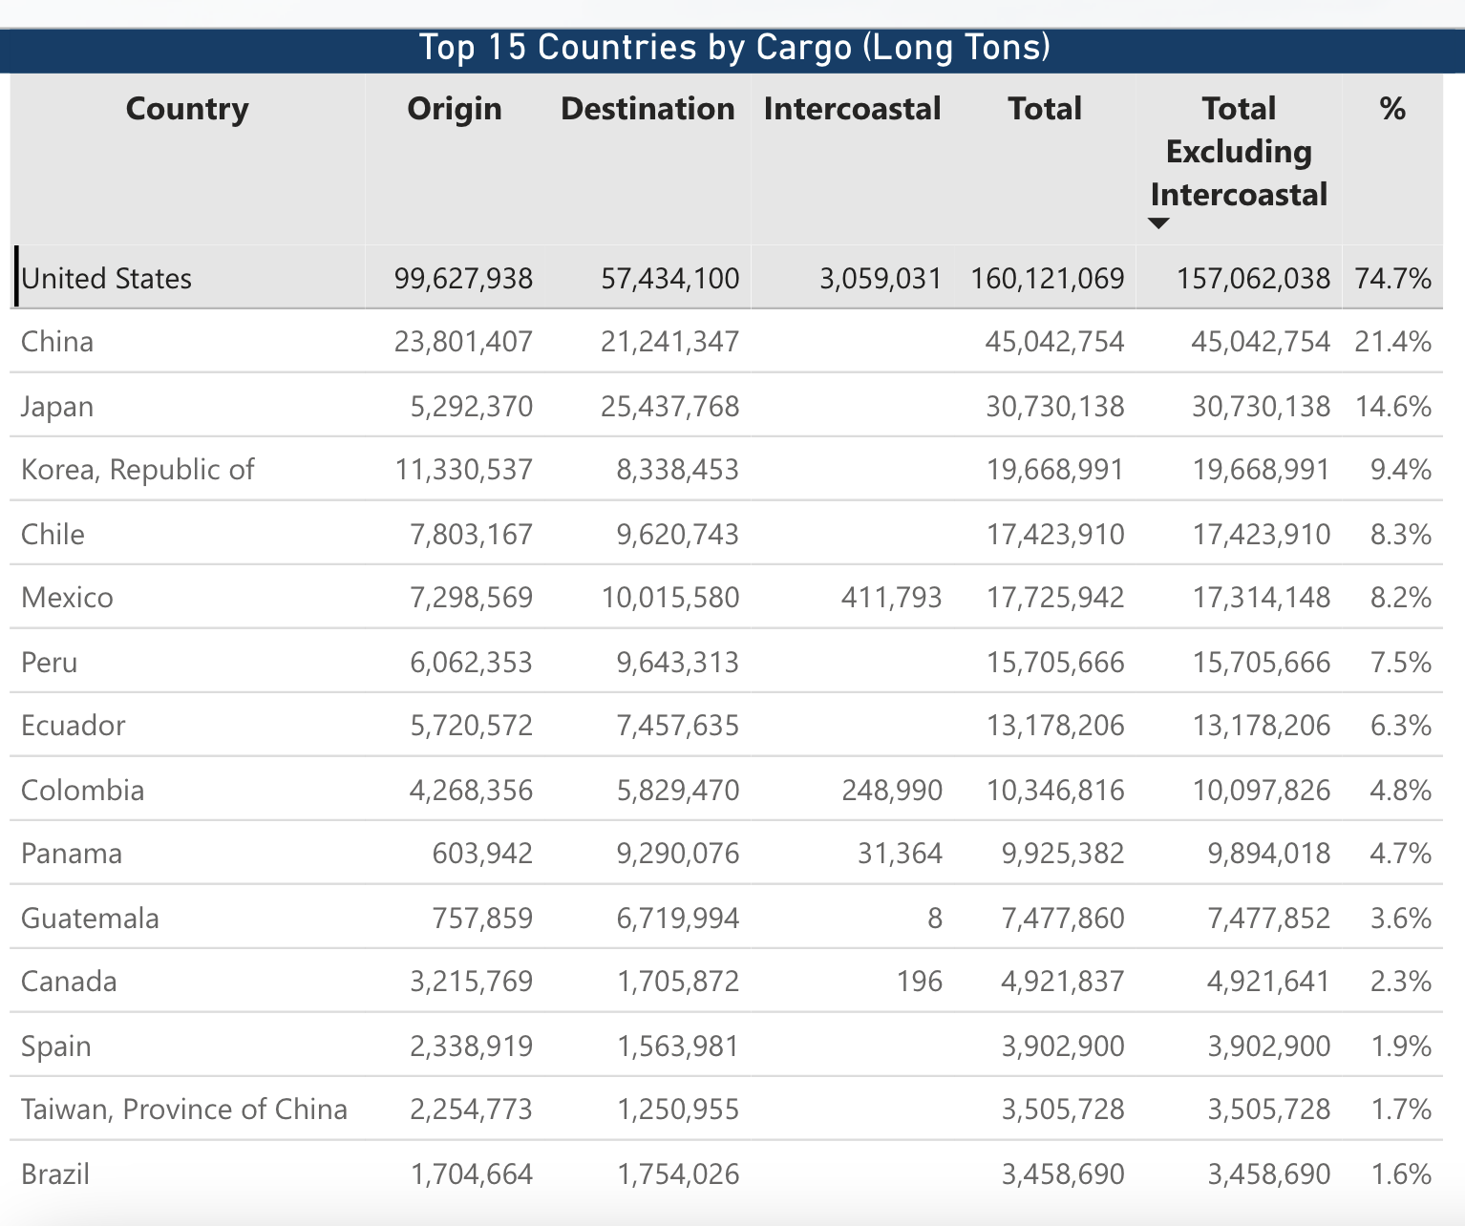Viewport: 1465px width, 1226px height.
Task: Click Total Excluding Intercoastal header
Action: [1239, 152]
